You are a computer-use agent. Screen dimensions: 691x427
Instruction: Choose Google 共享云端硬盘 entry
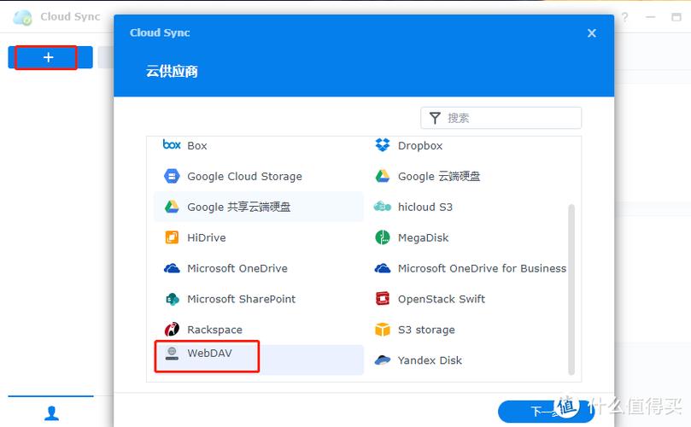[x=238, y=207]
